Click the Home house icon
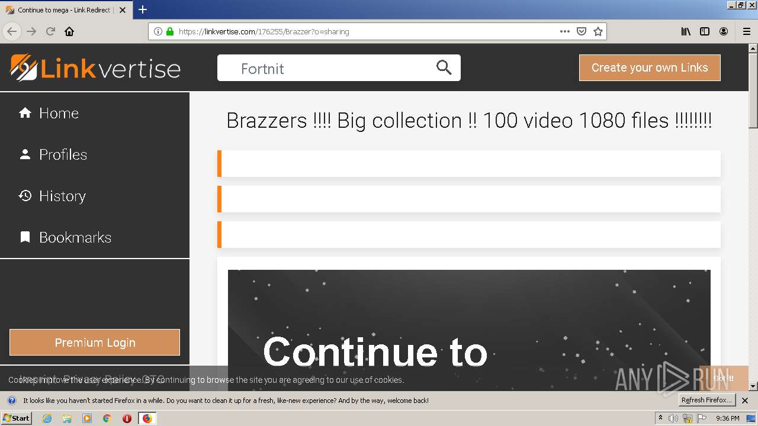The image size is (758, 426). click(x=25, y=112)
